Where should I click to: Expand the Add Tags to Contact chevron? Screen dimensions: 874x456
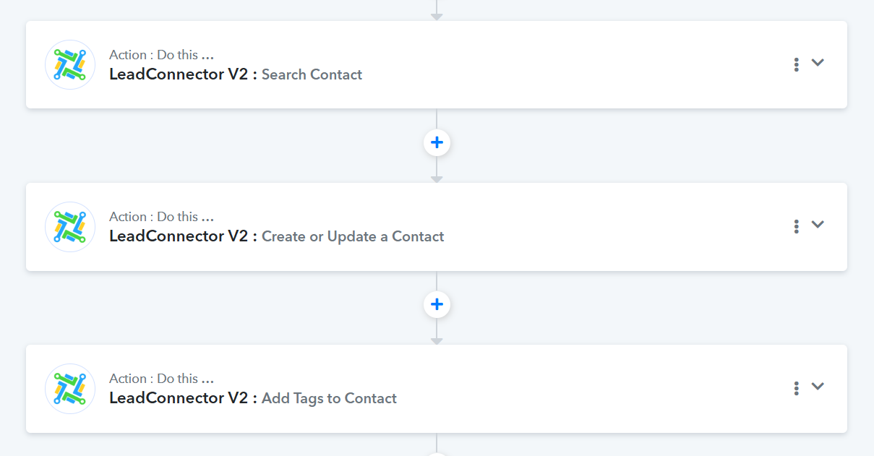pyautogui.click(x=818, y=387)
